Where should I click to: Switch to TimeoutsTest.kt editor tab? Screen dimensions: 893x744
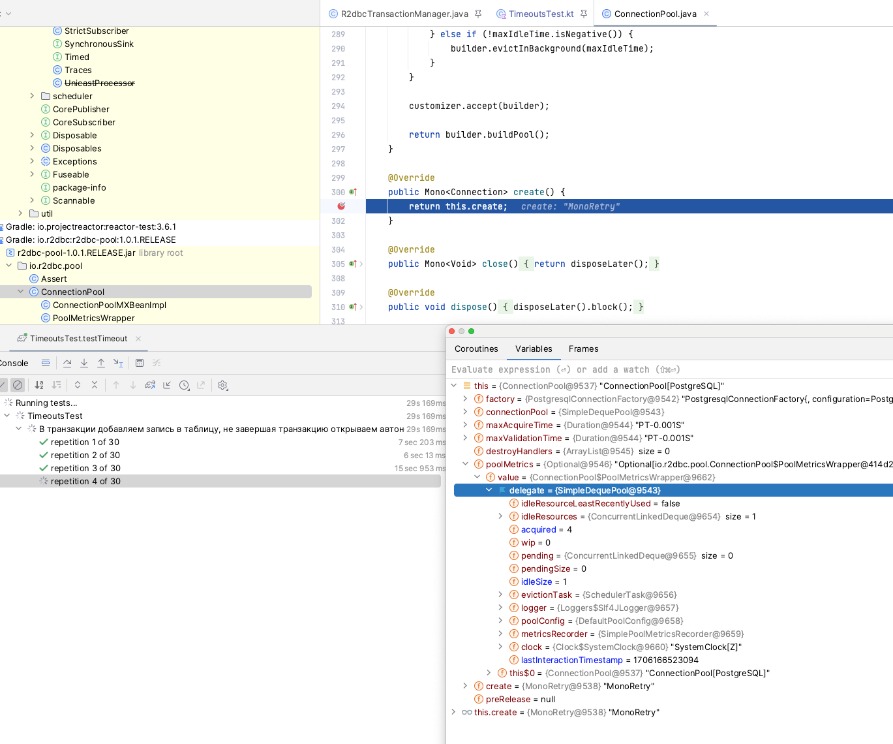point(541,14)
